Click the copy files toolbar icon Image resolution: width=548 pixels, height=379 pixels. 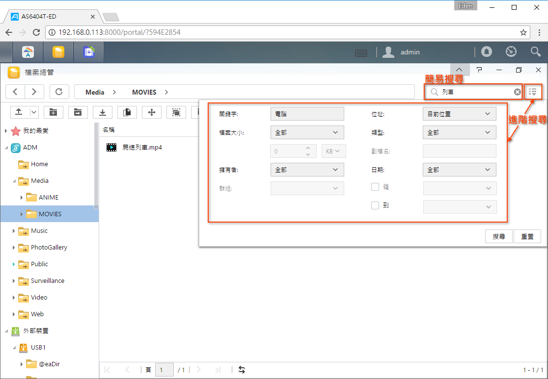[x=127, y=112]
